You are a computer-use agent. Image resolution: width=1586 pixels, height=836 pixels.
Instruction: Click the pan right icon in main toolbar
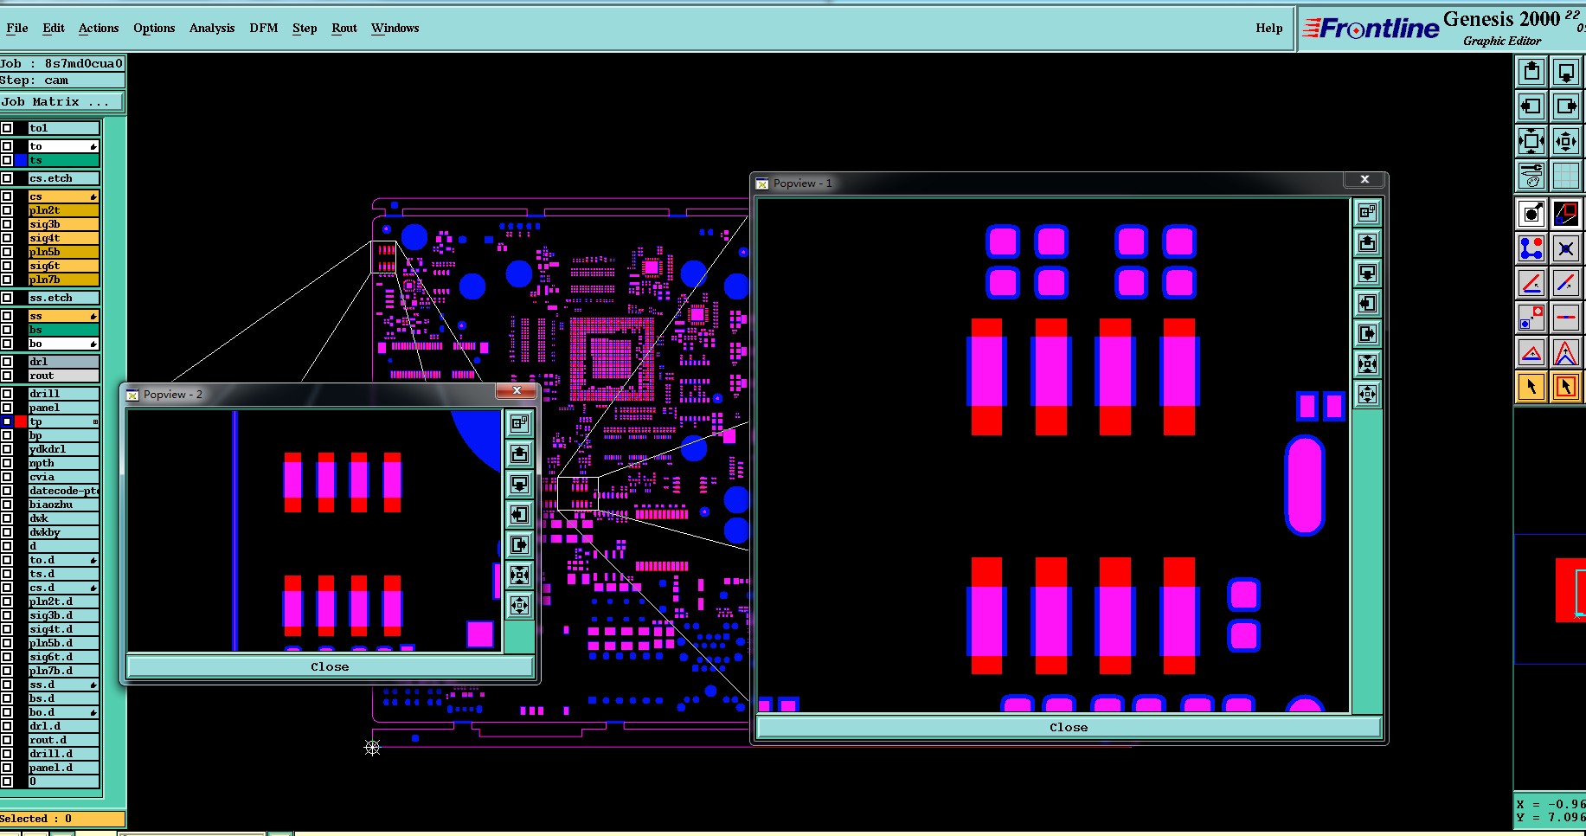[x=1566, y=106]
